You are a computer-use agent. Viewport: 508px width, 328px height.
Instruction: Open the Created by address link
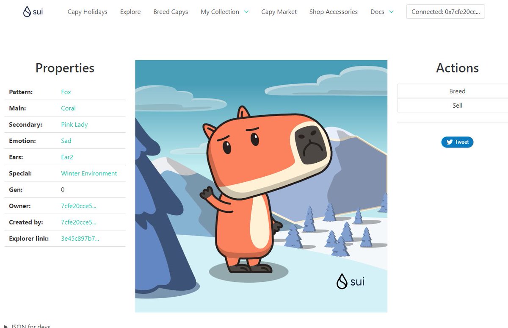[x=79, y=222]
